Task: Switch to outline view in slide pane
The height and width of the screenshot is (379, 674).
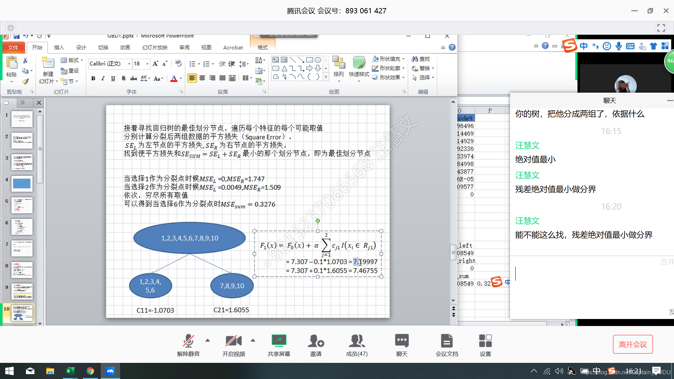Action: (x=22, y=102)
